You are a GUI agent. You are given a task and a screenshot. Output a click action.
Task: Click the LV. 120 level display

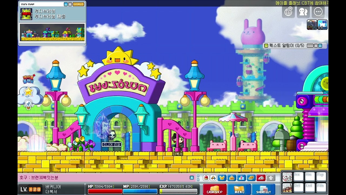click(31, 189)
